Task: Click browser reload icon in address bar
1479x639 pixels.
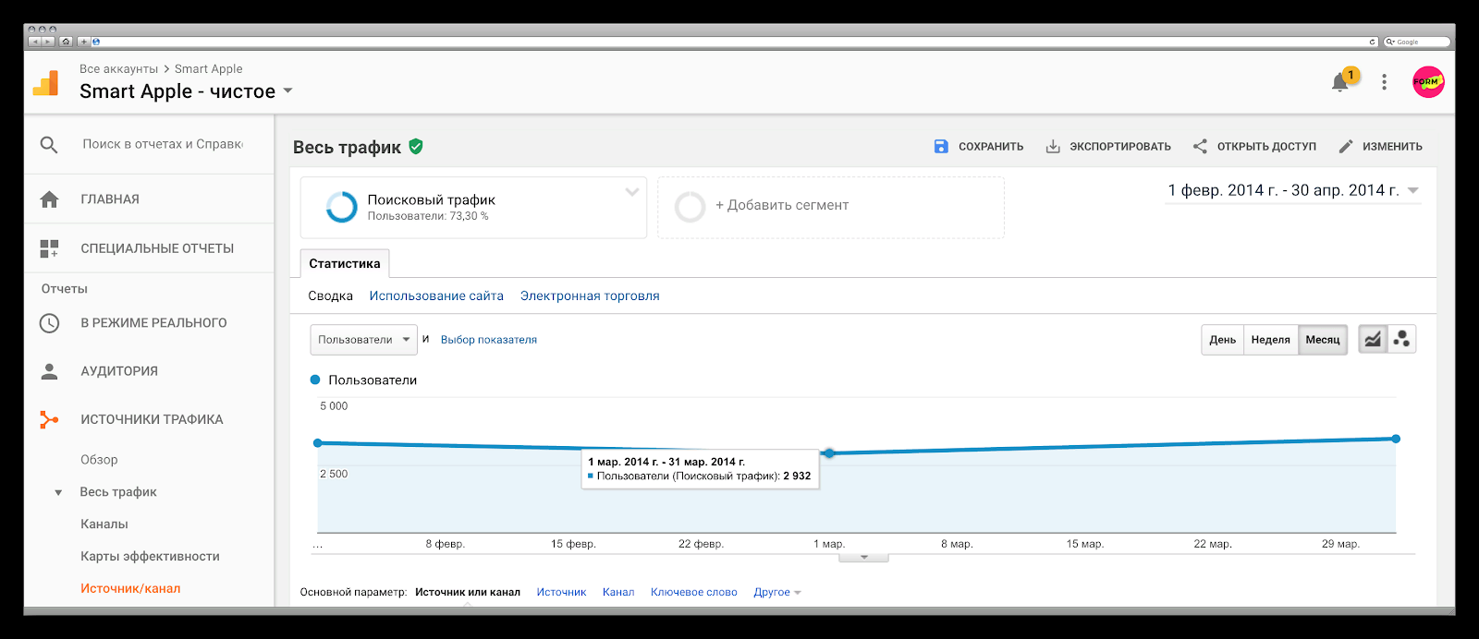Action: (1372, 42)
